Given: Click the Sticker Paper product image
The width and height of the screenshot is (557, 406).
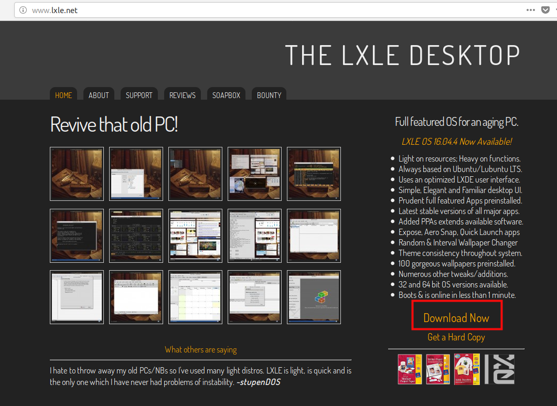Looking at the screenshot, I should click(x=437, y=369).
